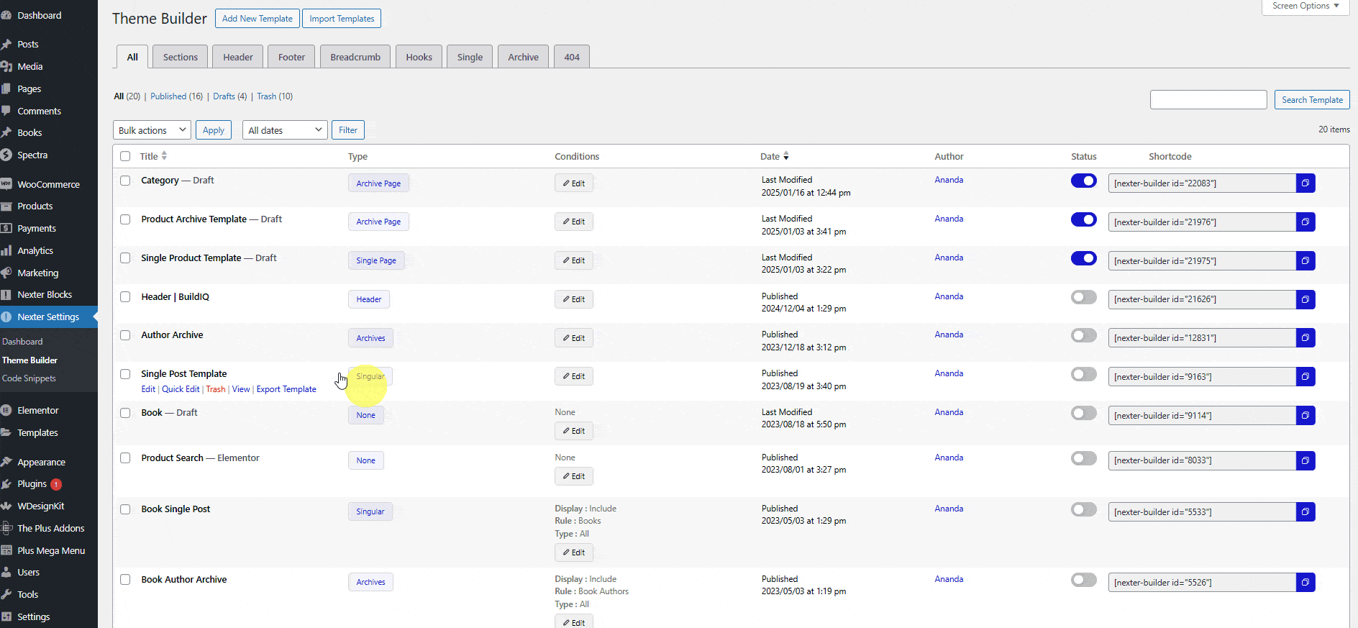Click the Plugins icon in sidebar
The width and height of the screenshot is (1358, 628).
click(6, 484)
